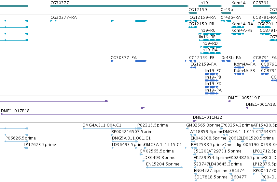Click transcript CG12159-RB
Image resolution: width=277 pixels, height=182 pixels.
click(201, 24)
